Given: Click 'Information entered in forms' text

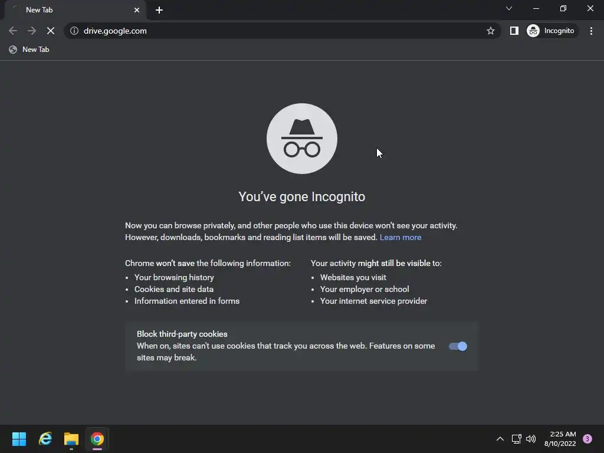Looking at the screenshot, I should click(187, 301).
